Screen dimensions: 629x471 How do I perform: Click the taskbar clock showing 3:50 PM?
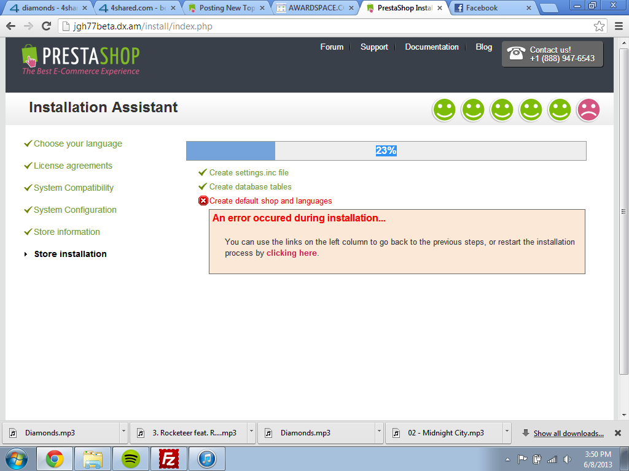598,459
